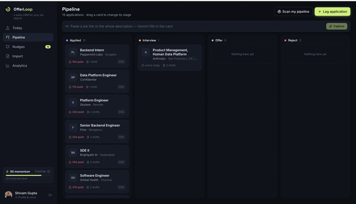
Task: Click the 25d quiet alert indicator
Action: point(76,137)
